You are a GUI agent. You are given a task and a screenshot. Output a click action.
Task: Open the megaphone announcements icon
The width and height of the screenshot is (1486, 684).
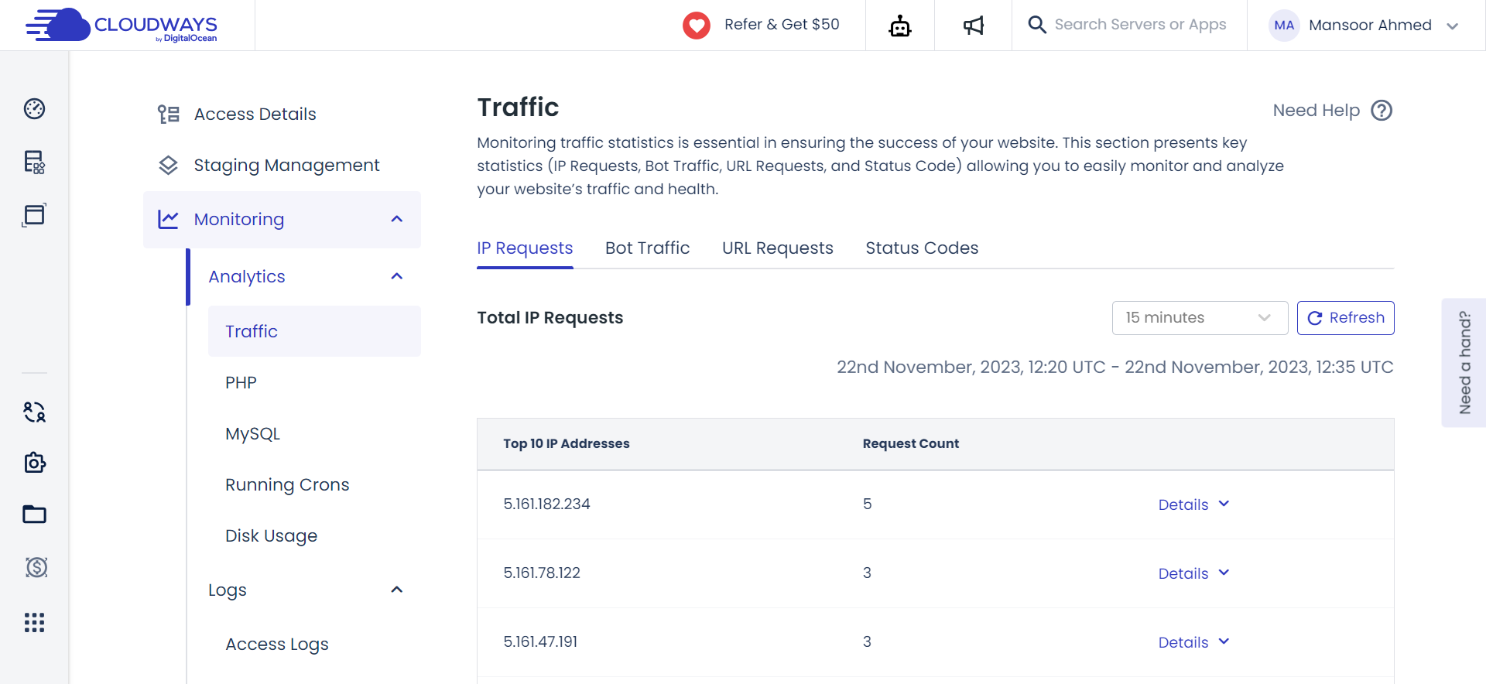[x=974, y=26]
